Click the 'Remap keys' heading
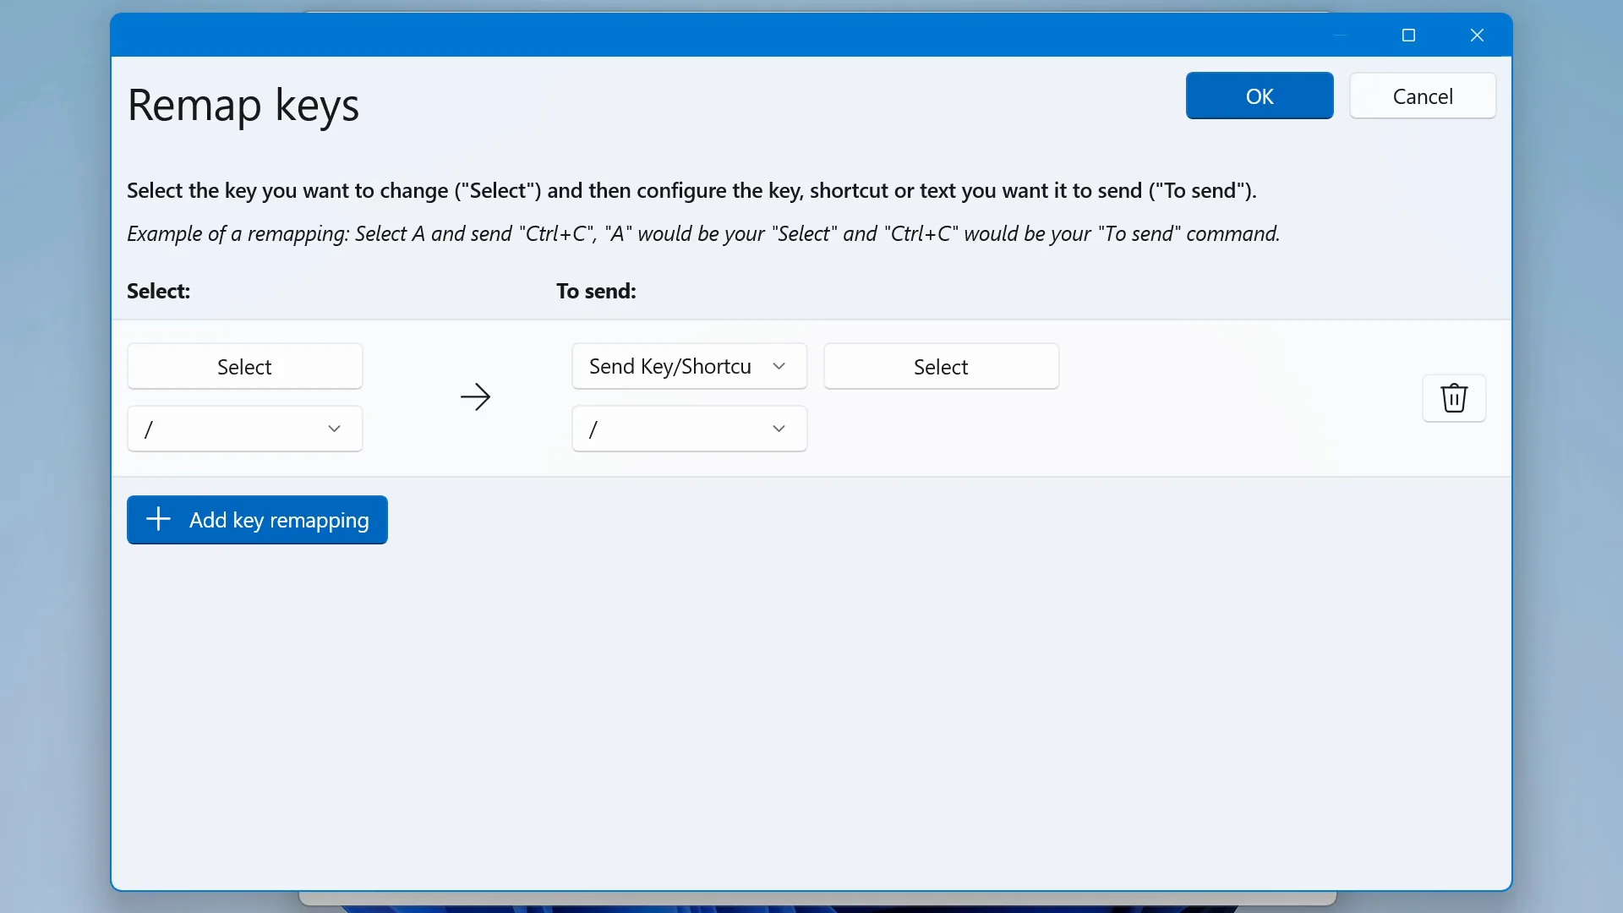The height and width of the screenshot is (913, 1623). coord(243,106)
